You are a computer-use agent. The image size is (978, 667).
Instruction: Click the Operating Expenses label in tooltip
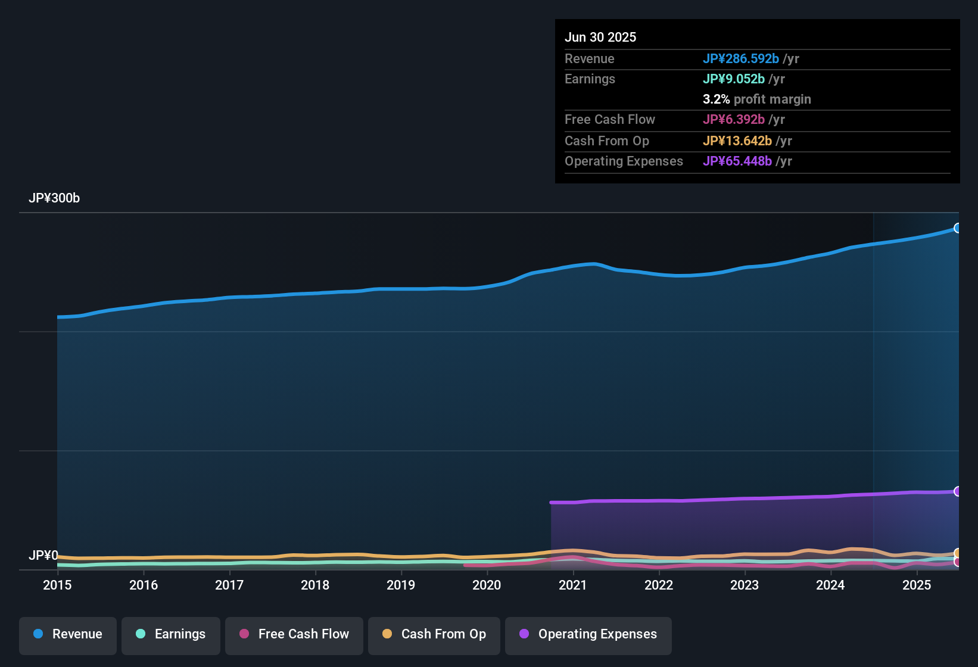(x=624, y=161)
